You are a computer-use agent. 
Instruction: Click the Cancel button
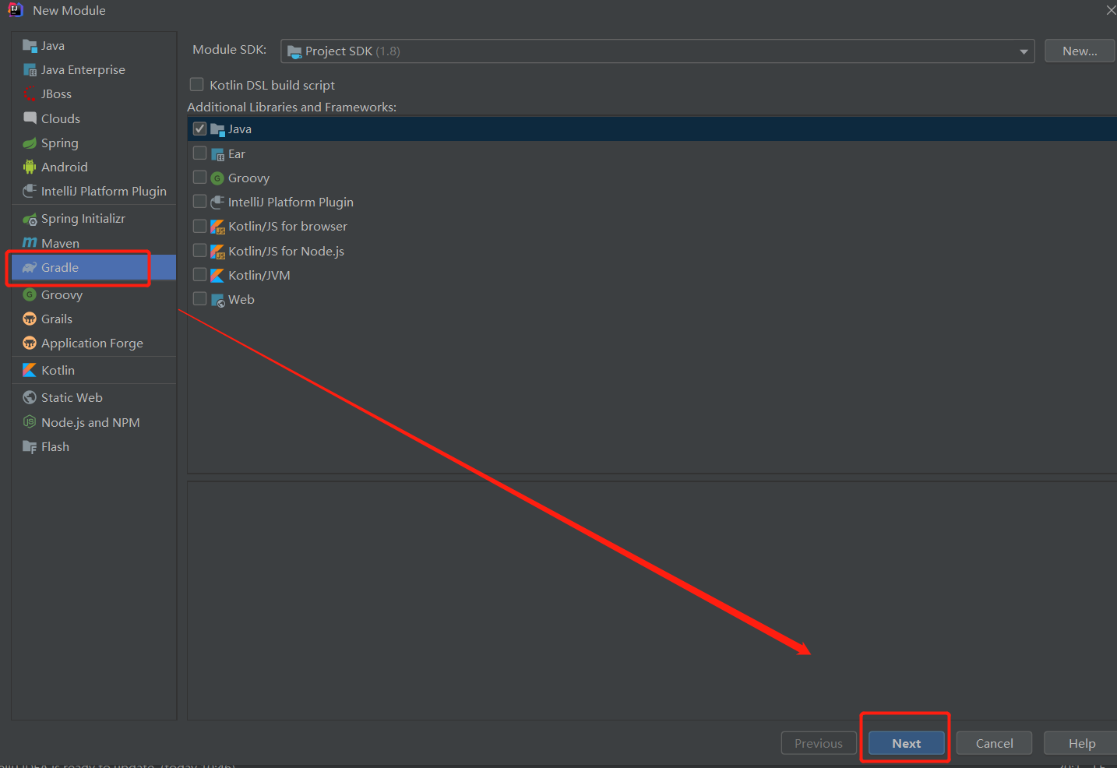tap(995, 743)
